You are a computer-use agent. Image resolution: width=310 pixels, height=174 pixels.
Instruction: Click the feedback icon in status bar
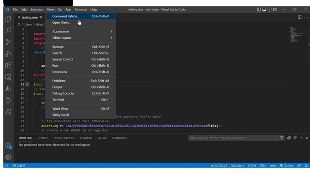pos(299,165)
